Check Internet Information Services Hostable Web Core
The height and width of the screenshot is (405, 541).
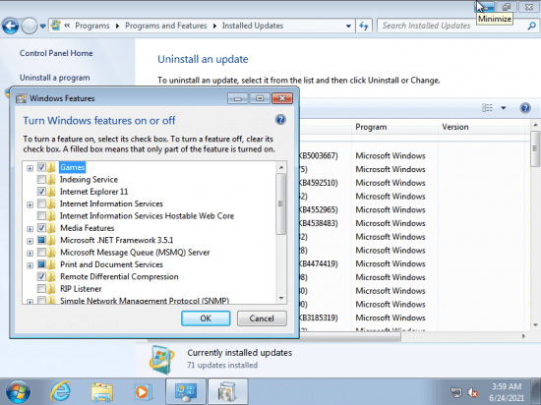tap(41, 216)
